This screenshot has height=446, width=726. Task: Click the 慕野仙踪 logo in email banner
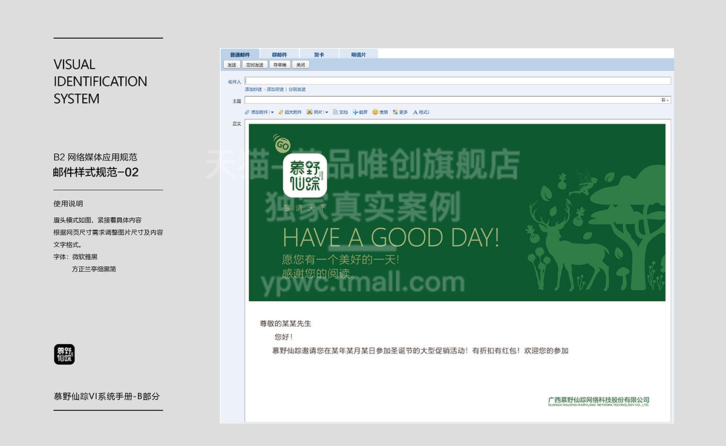(x=305, y=175)
